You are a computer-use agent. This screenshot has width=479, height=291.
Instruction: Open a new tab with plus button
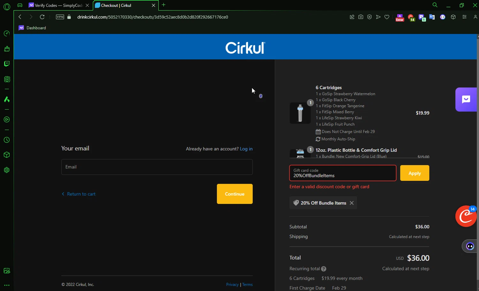coord(163,5)
